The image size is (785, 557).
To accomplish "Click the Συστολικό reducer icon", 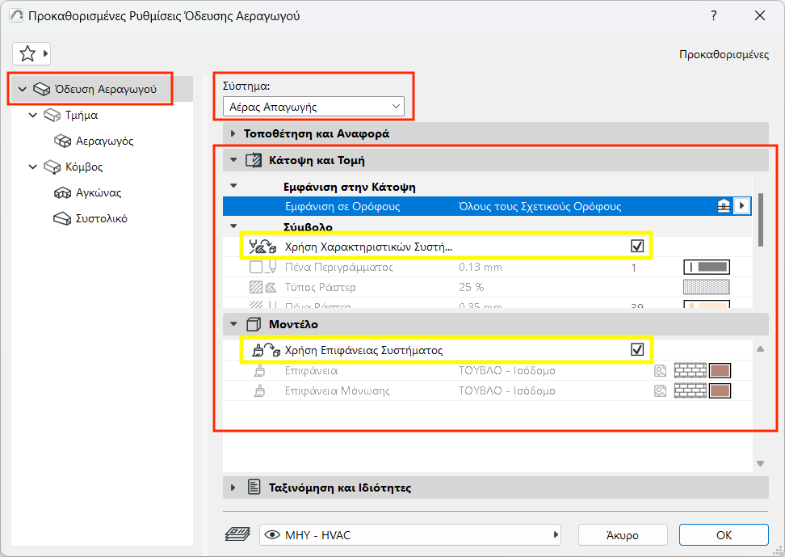I will tap(62, 219).
